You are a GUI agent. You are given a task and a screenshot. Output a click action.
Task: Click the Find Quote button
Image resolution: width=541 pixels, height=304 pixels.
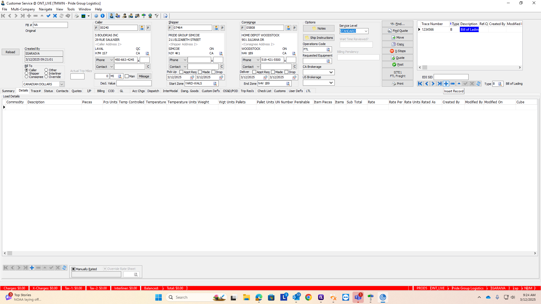tap(397, 31)
